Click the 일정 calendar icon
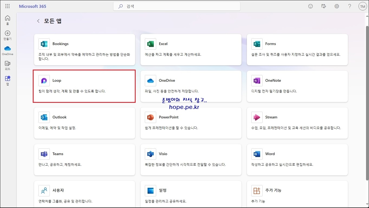The width and height of the screenshot is (369, 208). 151,191
